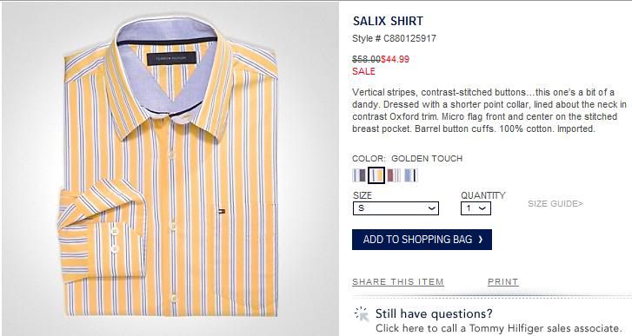
Task: Click the chevron arrow inside the Size box
Action: point(432,208)
